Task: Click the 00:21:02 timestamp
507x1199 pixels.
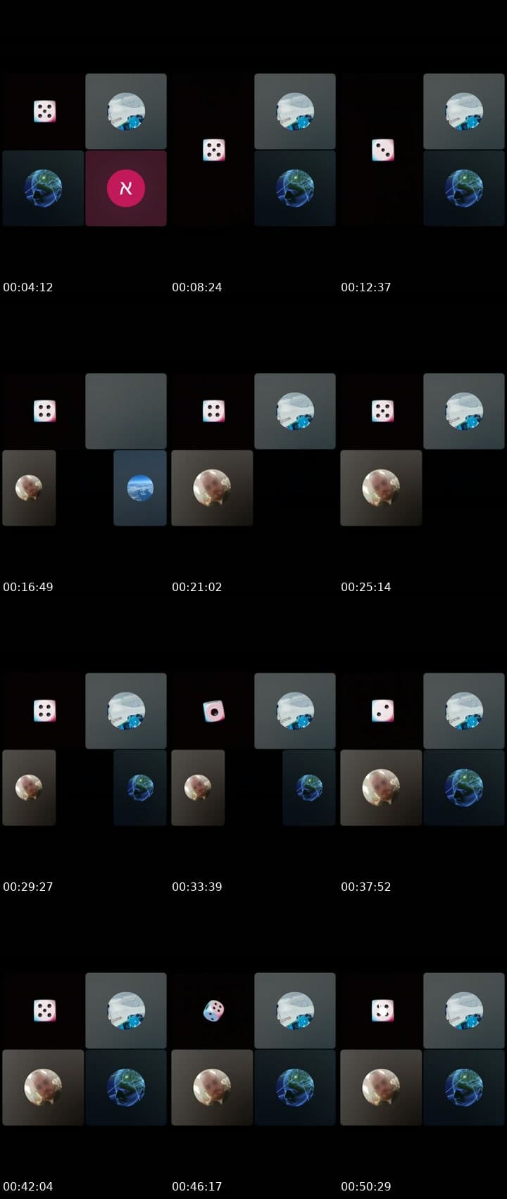Action: [197, 587]
